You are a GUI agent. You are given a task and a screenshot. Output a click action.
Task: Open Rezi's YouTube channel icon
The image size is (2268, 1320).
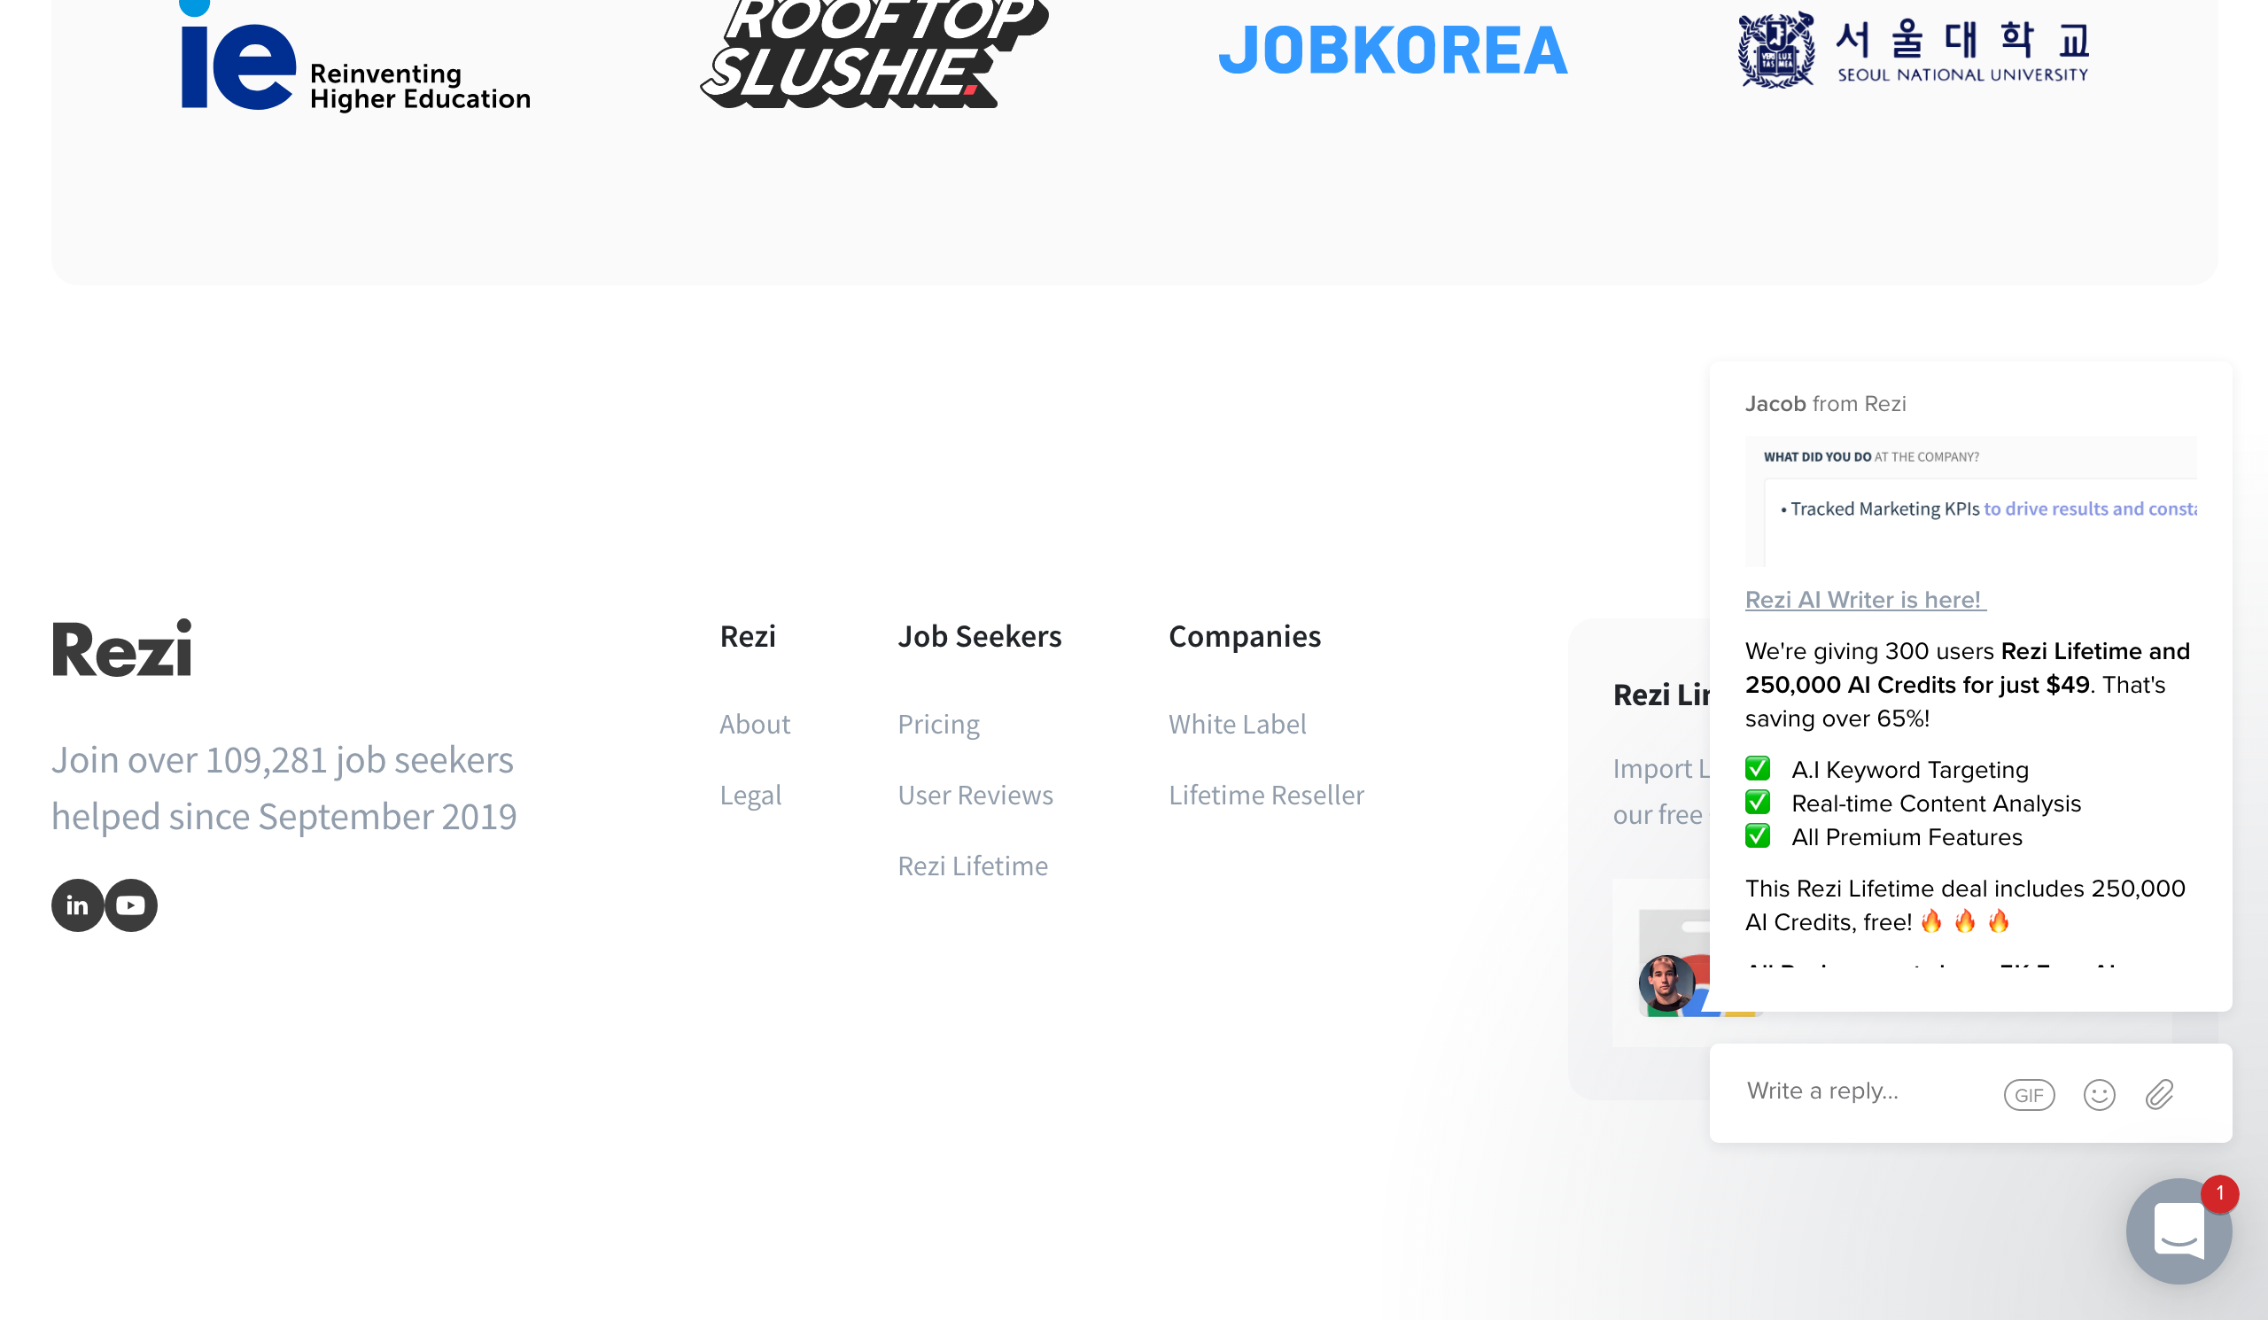(x=131, y=905)
